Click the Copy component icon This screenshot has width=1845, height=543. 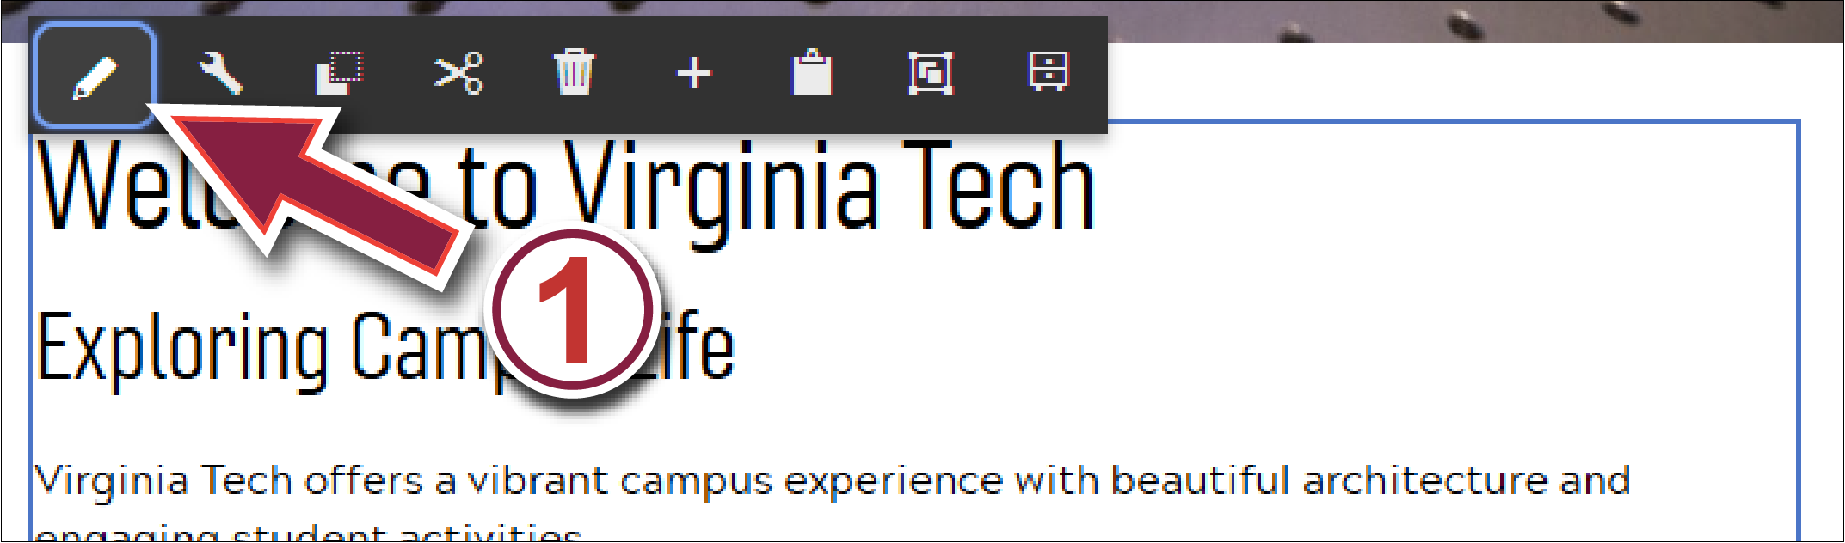tap(340, 73)
